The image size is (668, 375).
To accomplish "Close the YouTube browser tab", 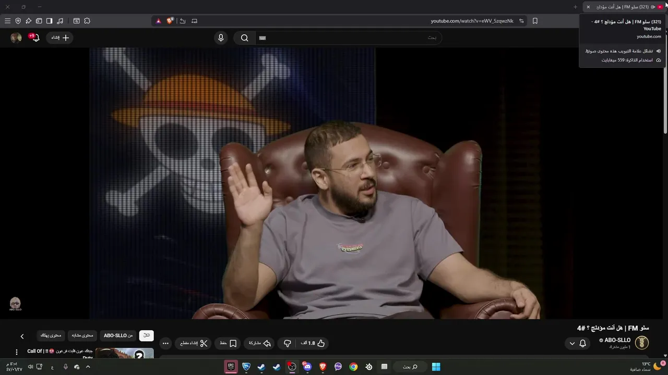I will pyautogui.click(x=588, y=7).
